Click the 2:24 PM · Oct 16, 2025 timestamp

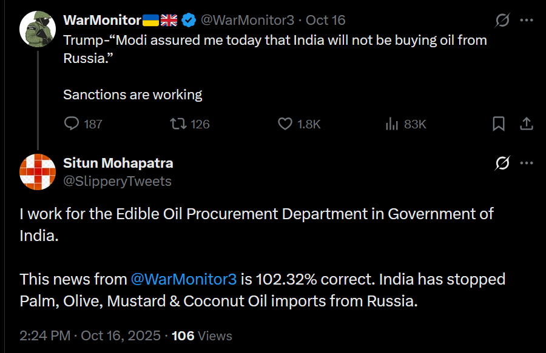tap(90, 335)
